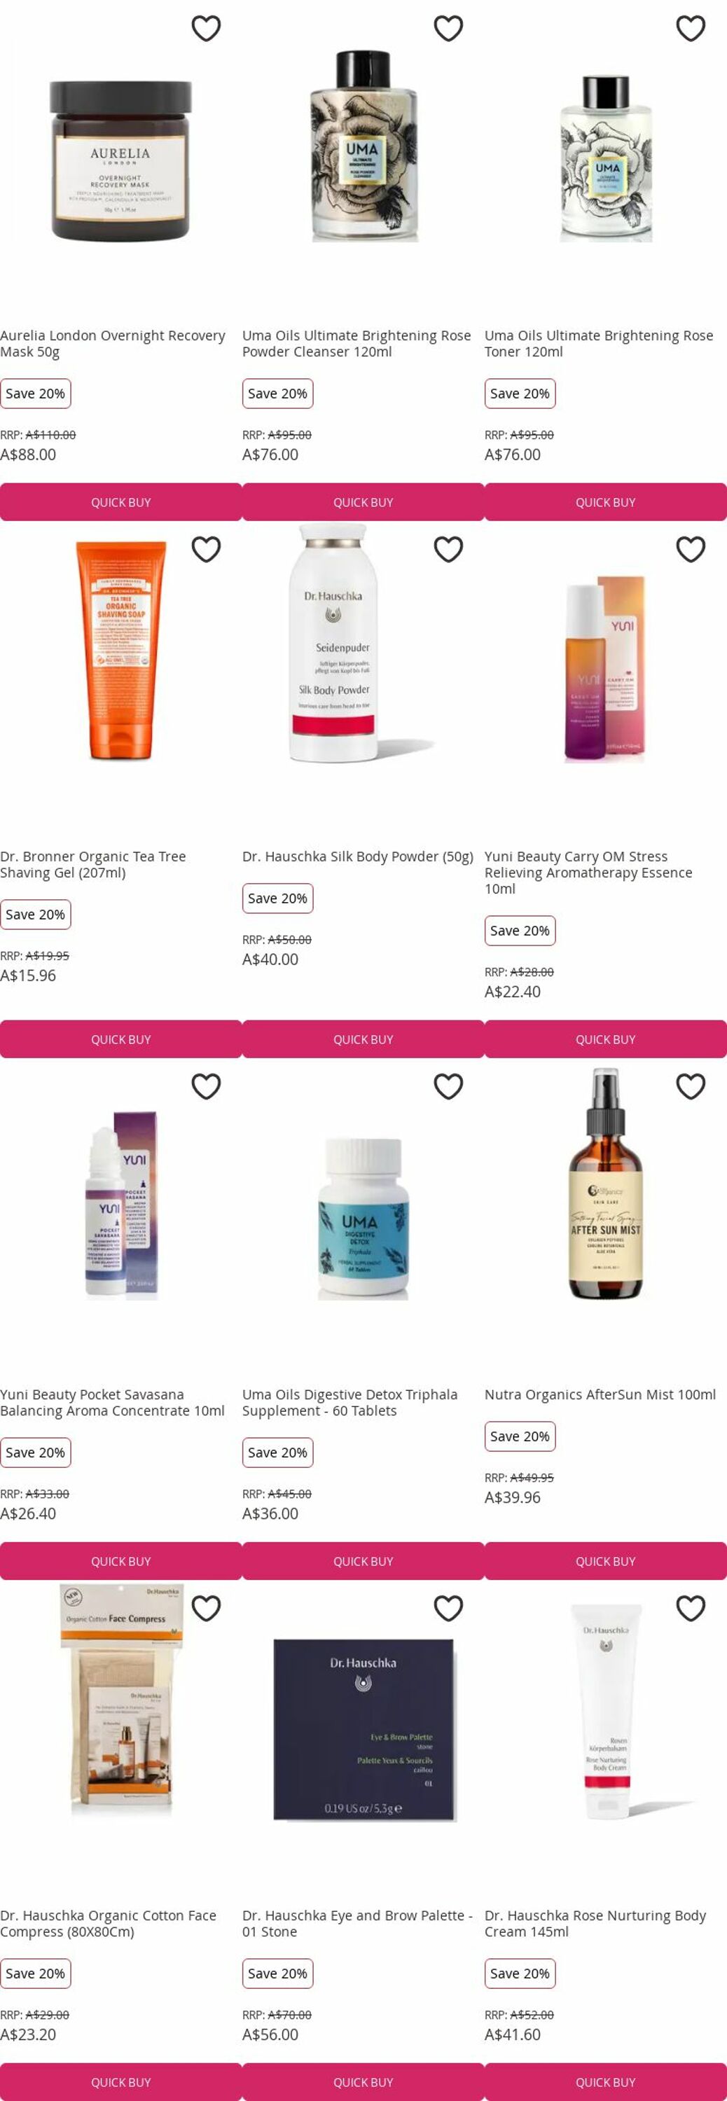Heart the Yuni Carry OM Essence

[691, 550]
